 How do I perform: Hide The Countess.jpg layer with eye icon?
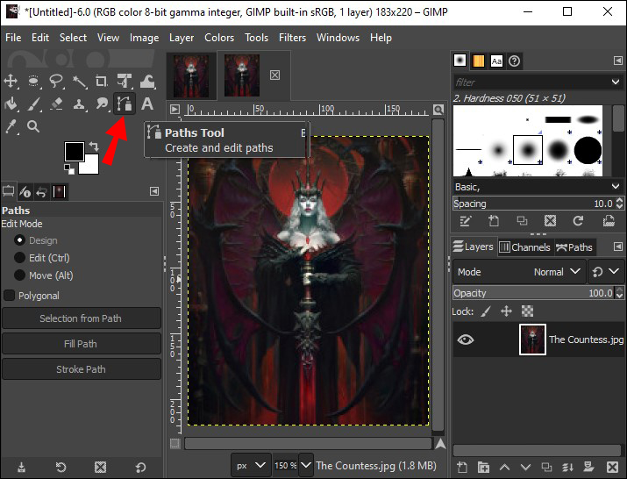[466, 340]
